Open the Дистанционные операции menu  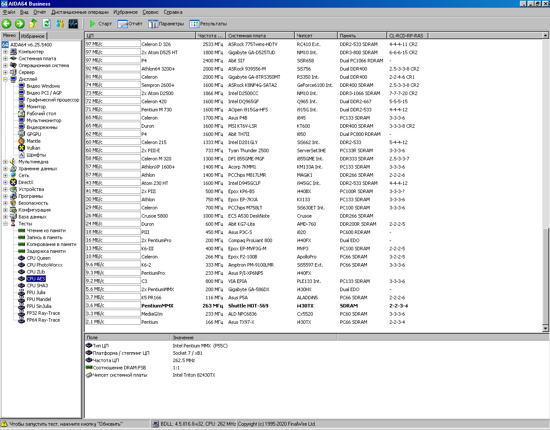pos(80,12)
